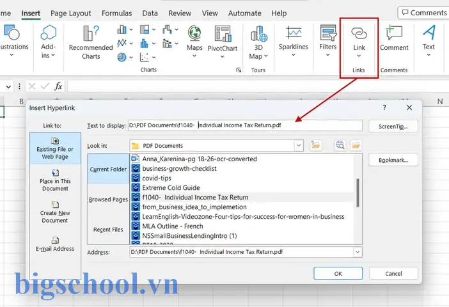Click the Browse for File folder icon
This screenshot has height=307, width=449.
[356, 145]
